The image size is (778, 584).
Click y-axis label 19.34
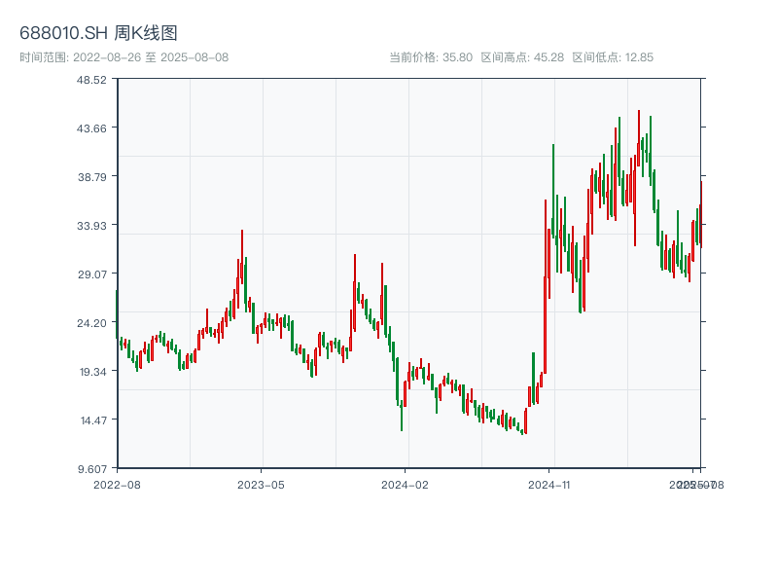coord(92,372)
